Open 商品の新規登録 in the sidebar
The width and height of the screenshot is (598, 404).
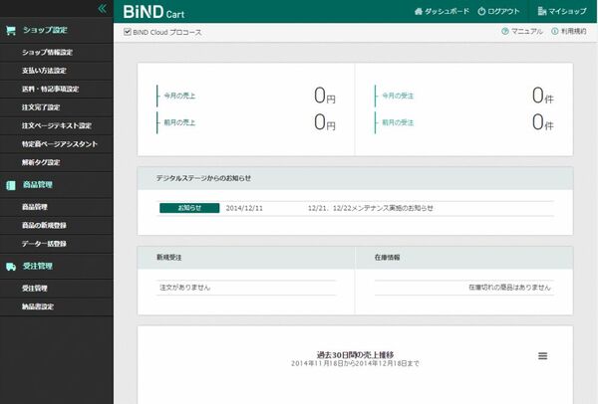click(44, 225)
